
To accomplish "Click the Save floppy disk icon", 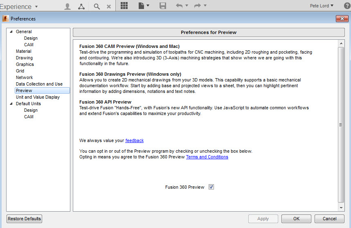I will click(x=163, y=6).
